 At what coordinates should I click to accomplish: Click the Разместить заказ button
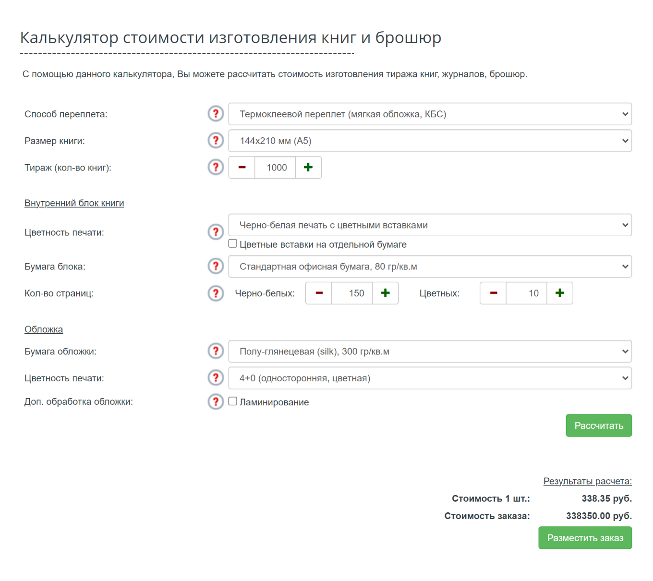click(585, 538)
